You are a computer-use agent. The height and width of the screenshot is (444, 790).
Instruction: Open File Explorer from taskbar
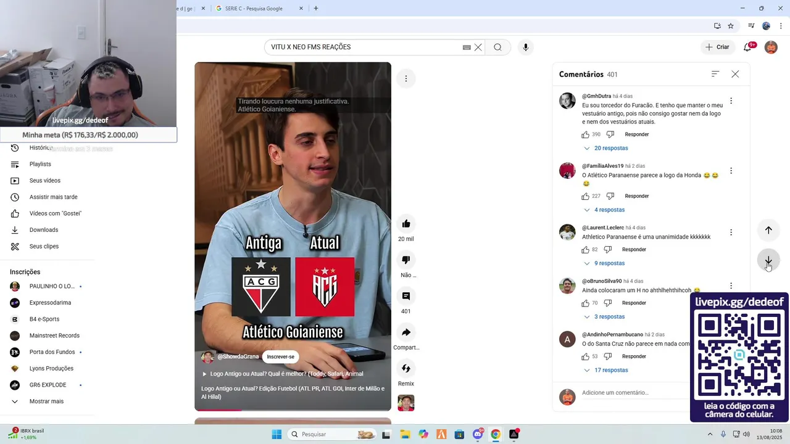pos(405,434)
